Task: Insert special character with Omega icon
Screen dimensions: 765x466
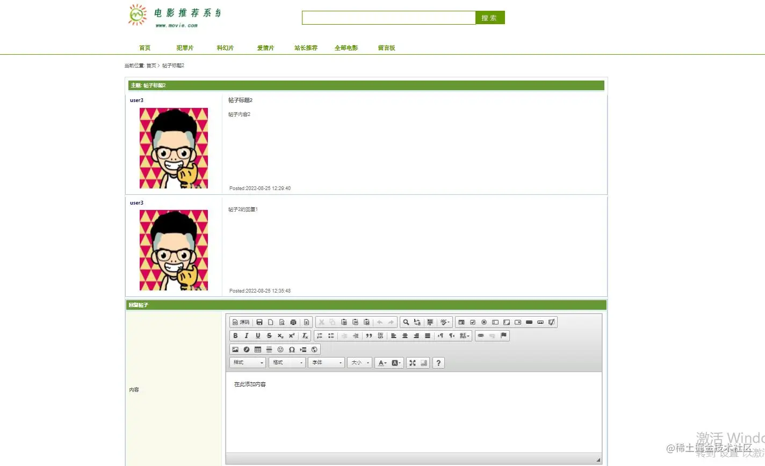Action: (292, 349)
